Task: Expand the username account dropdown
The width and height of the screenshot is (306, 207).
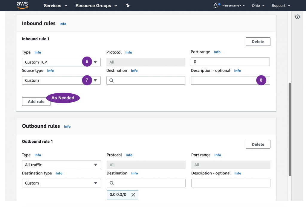Action: pos(234,6)
